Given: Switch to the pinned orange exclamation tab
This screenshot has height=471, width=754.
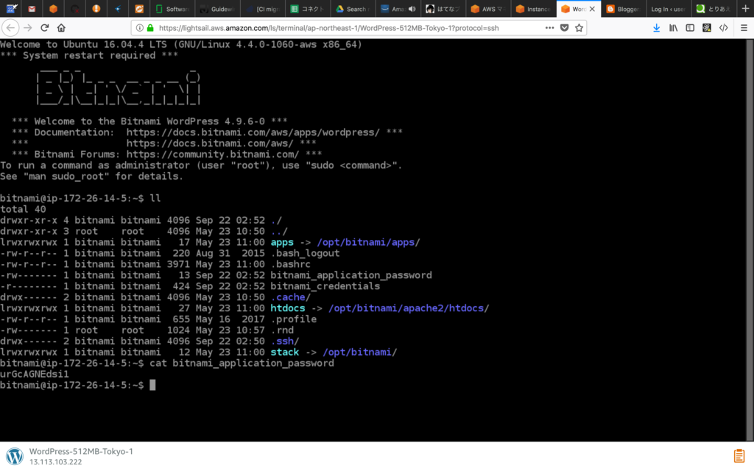Looking at the screenshot, I should [x=96, y=9].
